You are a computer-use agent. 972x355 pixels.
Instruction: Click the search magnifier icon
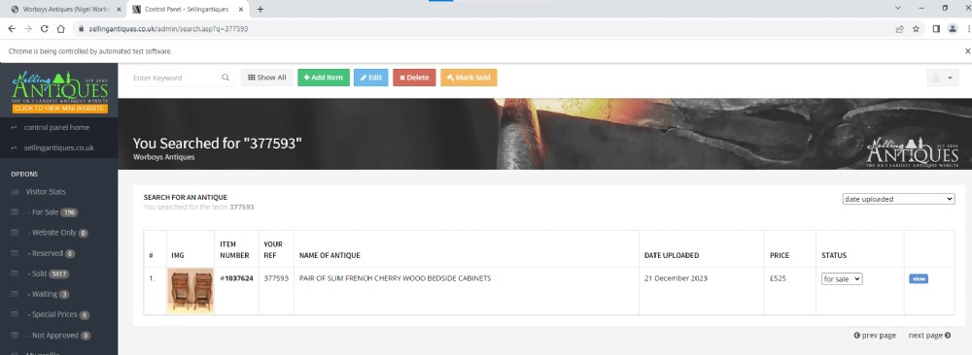(x=226, y=78)
